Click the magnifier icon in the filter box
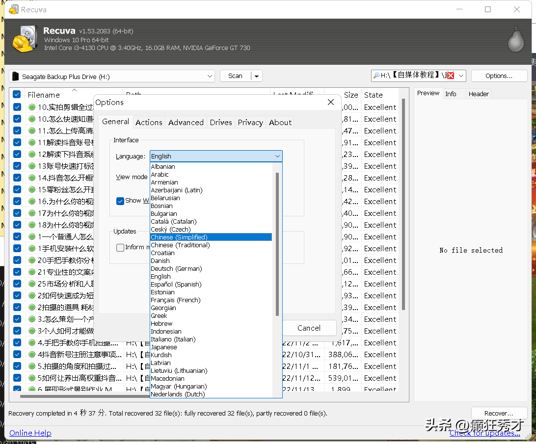Image resolution: width=536 pixels, height=444 pixels. [x=376, y=75]
